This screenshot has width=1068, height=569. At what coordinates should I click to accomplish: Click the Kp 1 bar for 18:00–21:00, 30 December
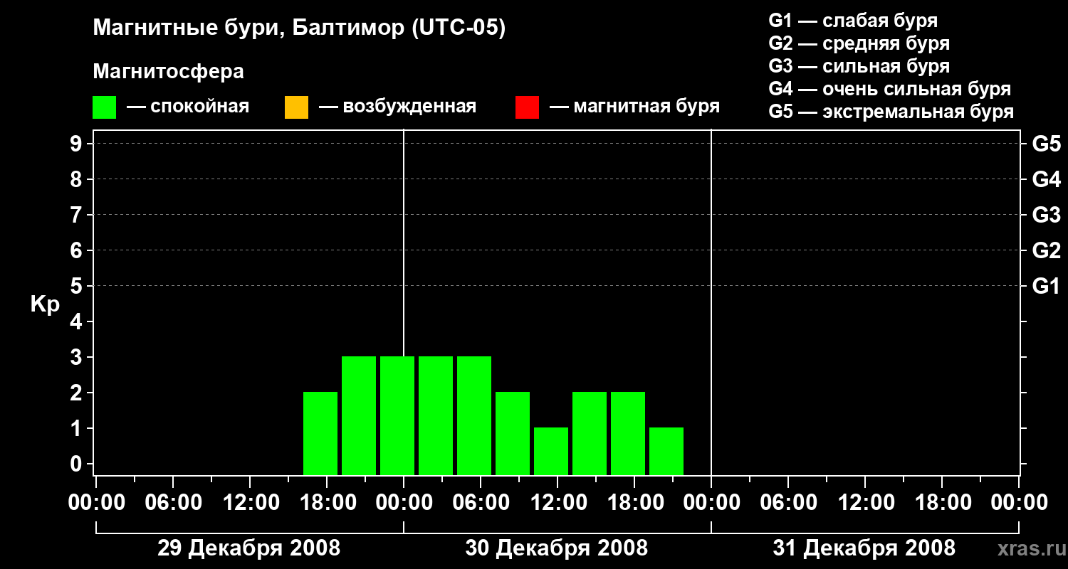(x=666, y=451)
